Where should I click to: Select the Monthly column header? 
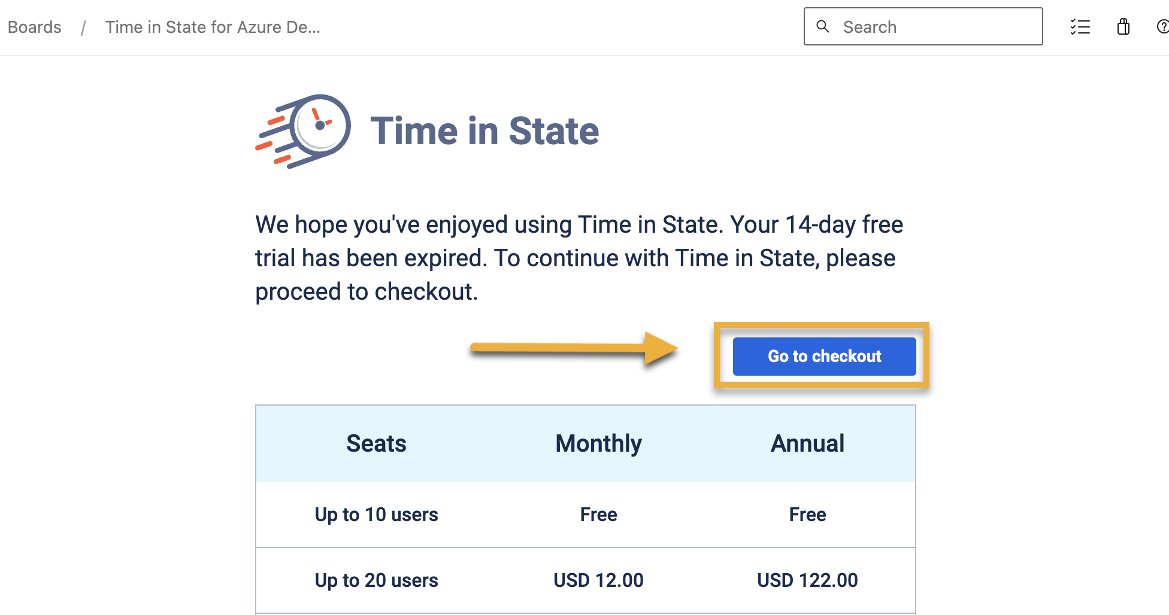pos(598,444)
